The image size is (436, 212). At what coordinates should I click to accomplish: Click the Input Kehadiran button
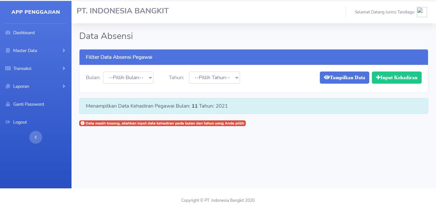(x=397, y=77)
